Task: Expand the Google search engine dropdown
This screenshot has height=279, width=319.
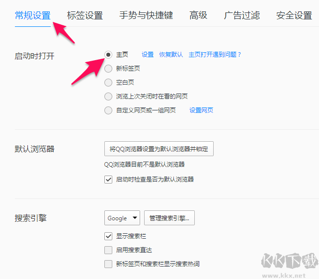Action: [122, 218]
